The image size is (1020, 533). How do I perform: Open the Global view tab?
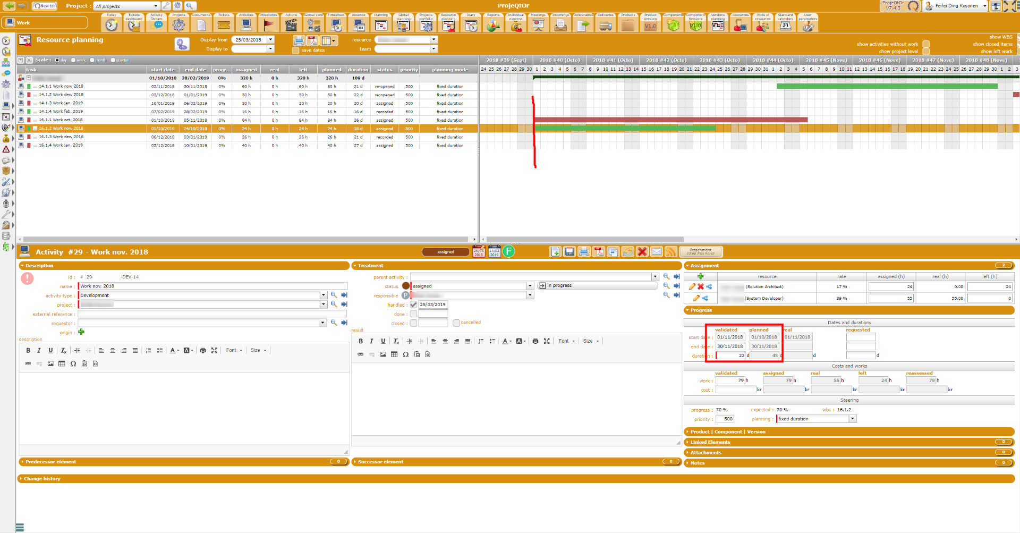pyautogui.click(x=313, y=24)
